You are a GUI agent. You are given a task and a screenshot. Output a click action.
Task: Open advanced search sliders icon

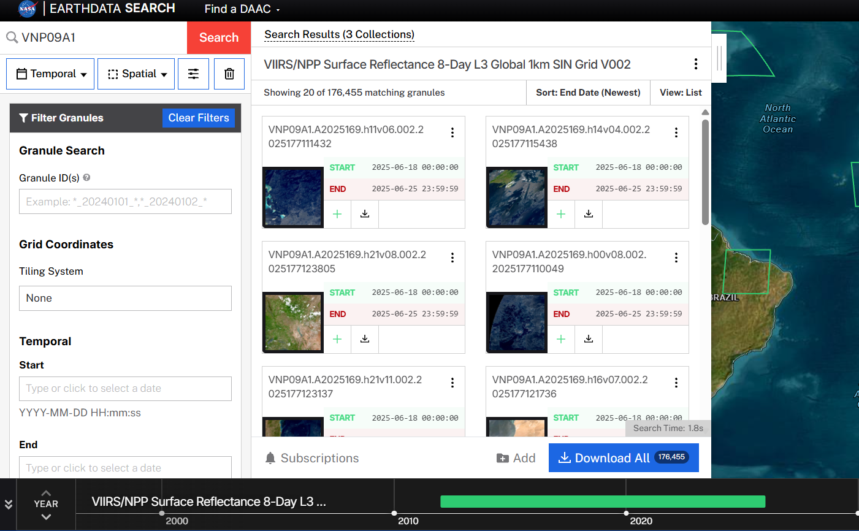pyautogui.click(x=193, y=74)
